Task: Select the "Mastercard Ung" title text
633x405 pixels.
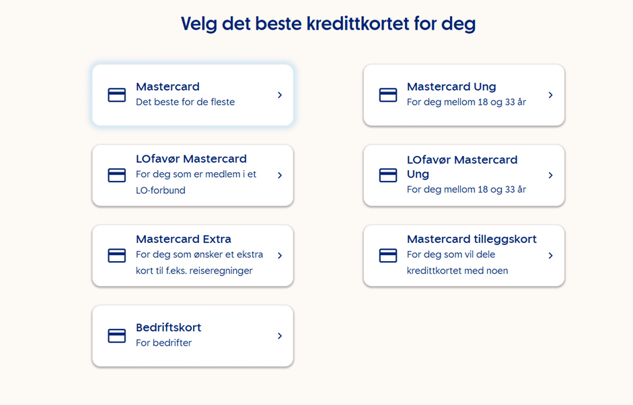Action: pyautogui.click(x=451, y=87)
